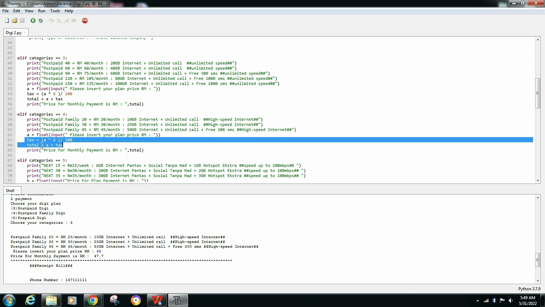
Task: Save the script with the disk icon
Action: (22, 20)
